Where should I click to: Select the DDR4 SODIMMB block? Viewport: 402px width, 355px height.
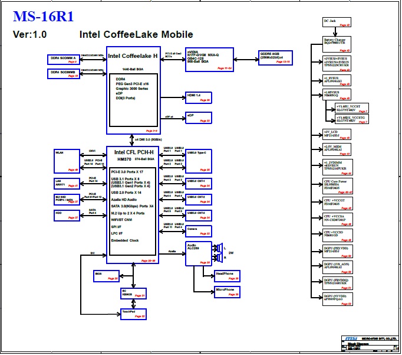(64, 74)
